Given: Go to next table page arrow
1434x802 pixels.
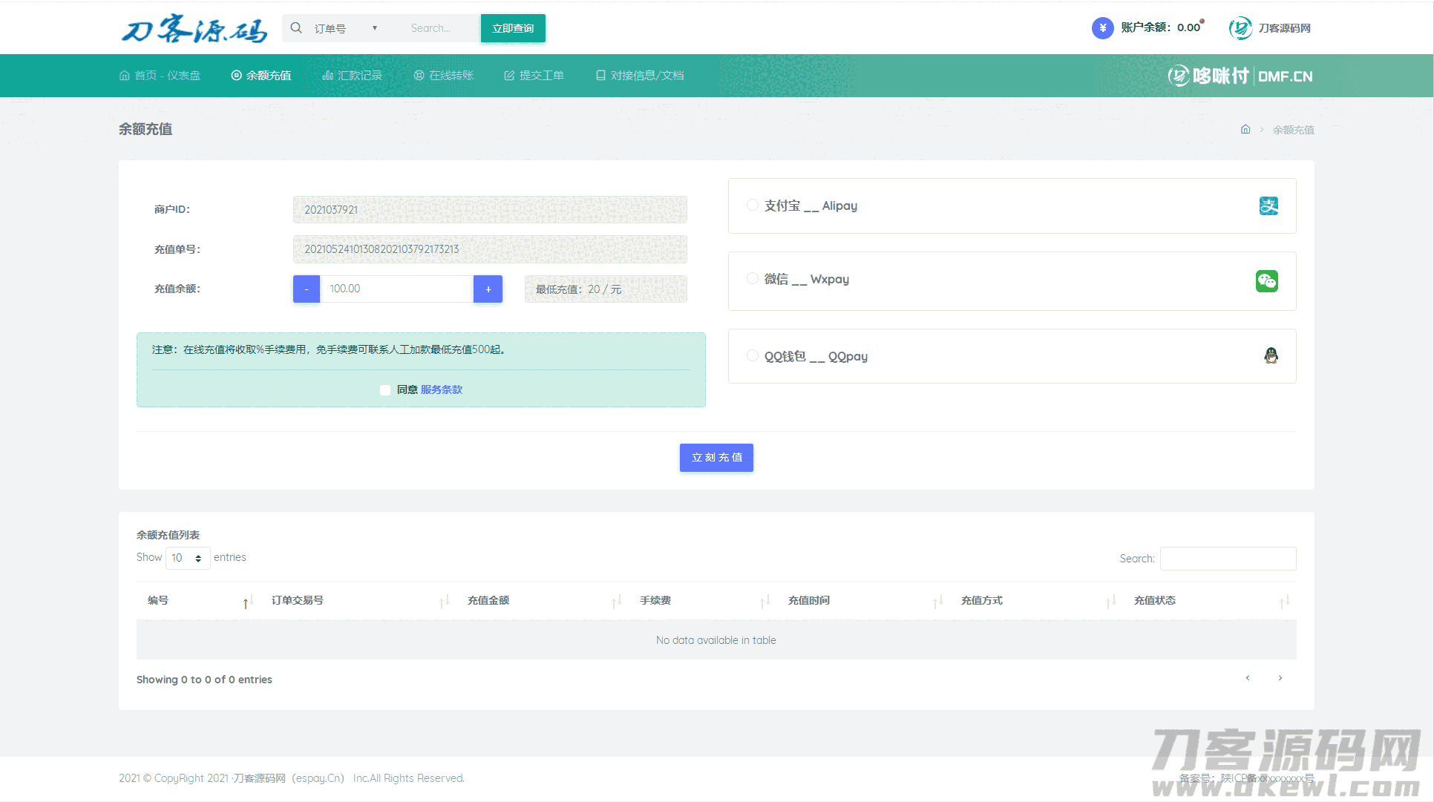Looking at the screenshot, I should 1280,678.
